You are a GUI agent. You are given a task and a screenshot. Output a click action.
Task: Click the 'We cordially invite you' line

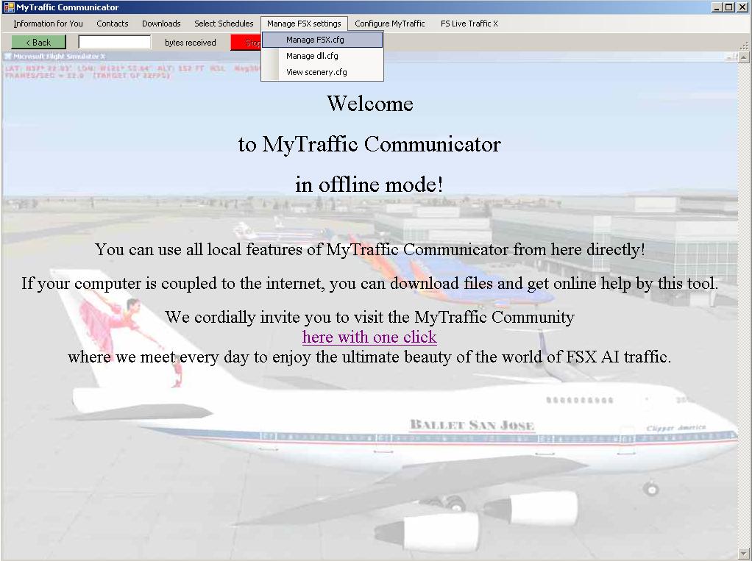370,317
